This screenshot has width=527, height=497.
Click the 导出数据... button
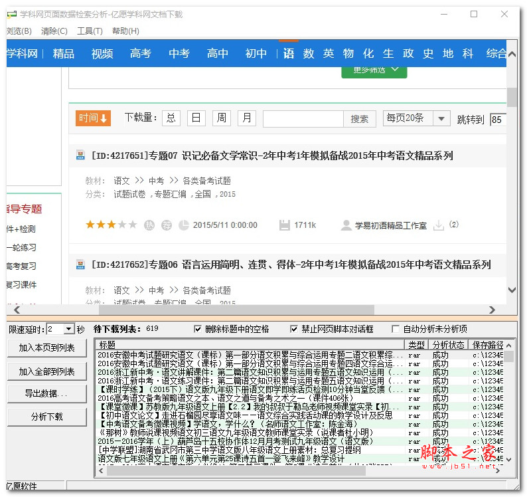(x=46, y=394)
